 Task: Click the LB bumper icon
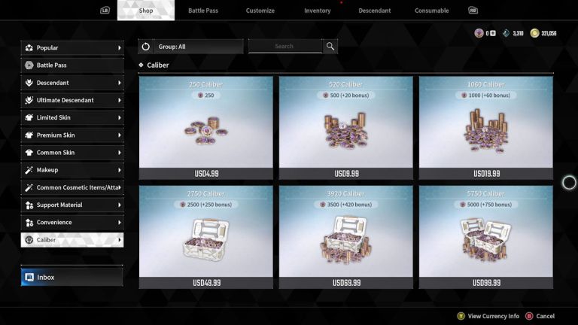tap(105, 11)
